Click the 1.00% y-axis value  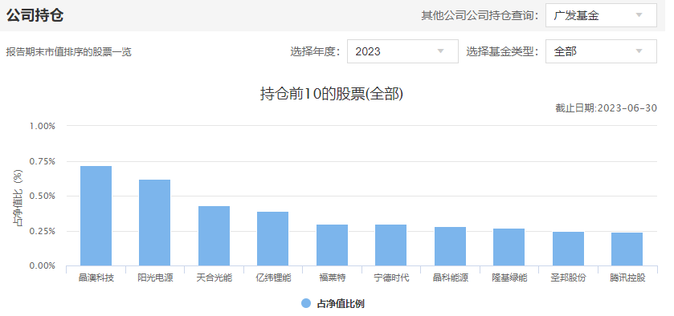(x=43, y=126)
